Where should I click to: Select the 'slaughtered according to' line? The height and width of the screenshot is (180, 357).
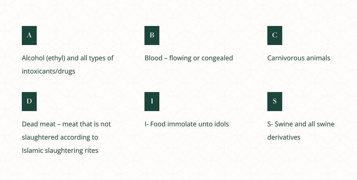click(x=60, y=137)
